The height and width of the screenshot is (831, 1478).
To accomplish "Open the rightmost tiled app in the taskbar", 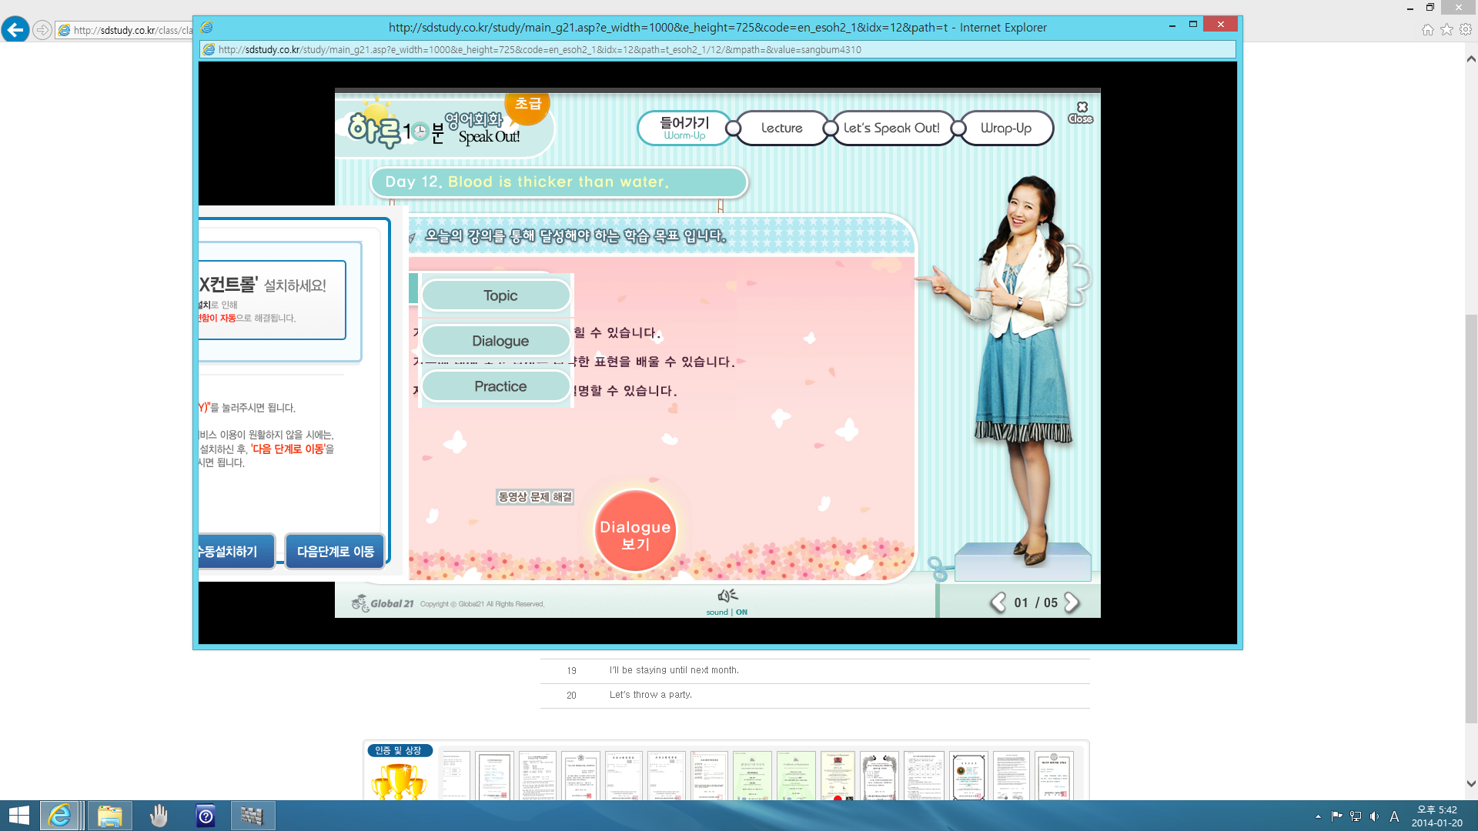I will click(252, 816).
